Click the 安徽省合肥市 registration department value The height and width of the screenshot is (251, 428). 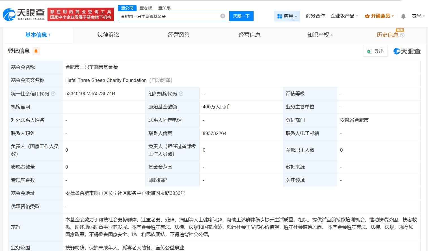(354, 120)
